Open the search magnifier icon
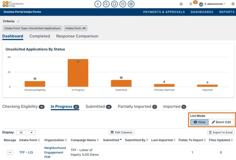Viewport: 236px width, 160px height. coord(106,4)
